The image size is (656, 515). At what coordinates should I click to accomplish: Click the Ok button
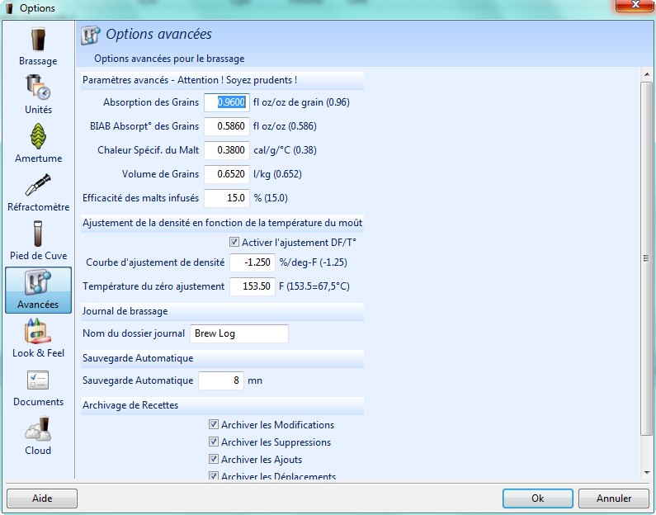[x=537, y=498]
